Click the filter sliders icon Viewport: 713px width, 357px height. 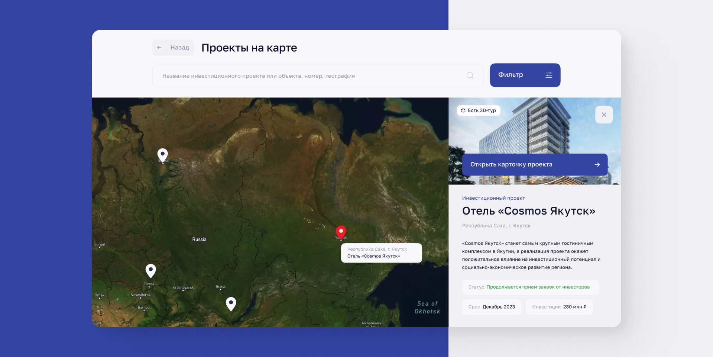click(x=549, y=75)
